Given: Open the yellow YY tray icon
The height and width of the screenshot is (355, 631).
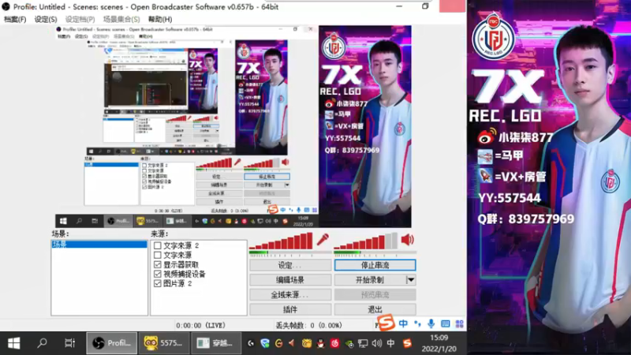Looking at the screenshot, I should point(307,343).
